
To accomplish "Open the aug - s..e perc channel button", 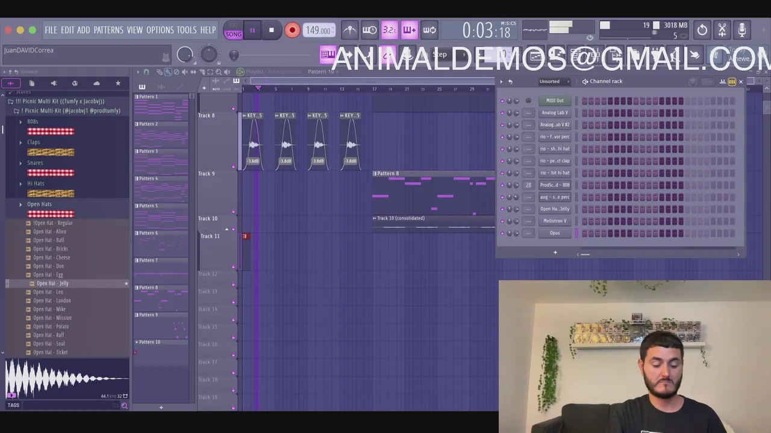I will click(555, 197).
